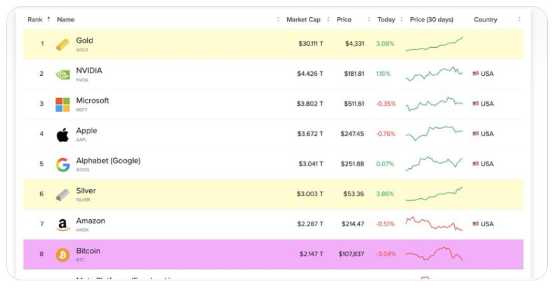Click the NVIDIA logo icon
The width and height of the screenshot is (558, 288).
(x=62, y=75)
